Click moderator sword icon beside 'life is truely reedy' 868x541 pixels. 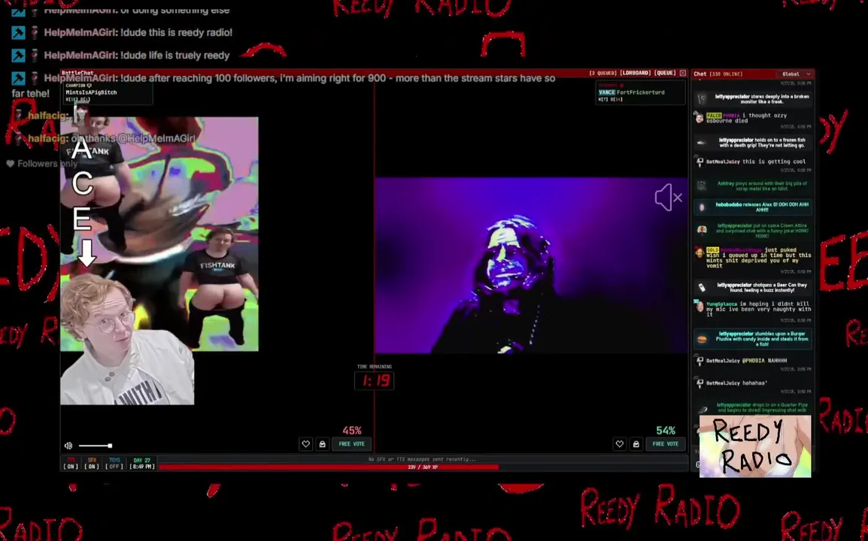pos(18,56)
